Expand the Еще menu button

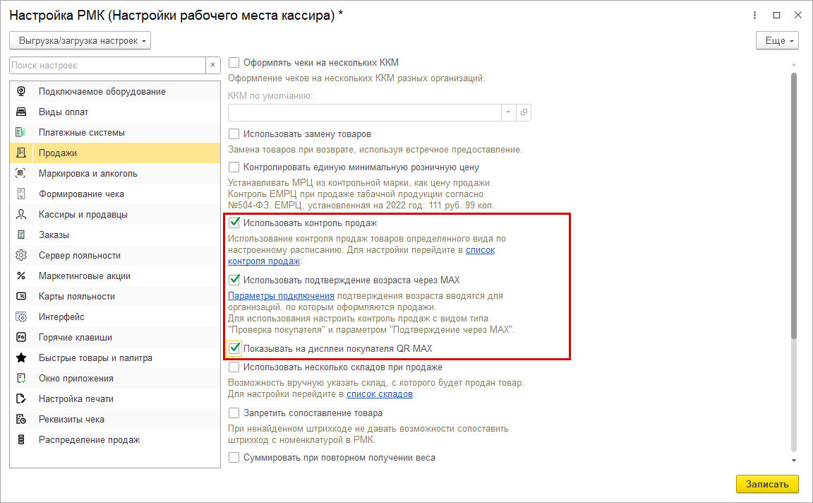[776, 41]
